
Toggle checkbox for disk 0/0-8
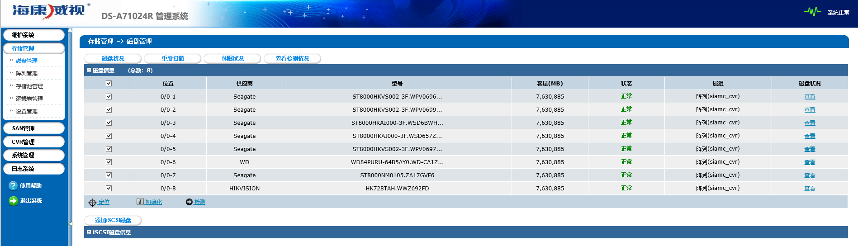[x=109, y=188]
